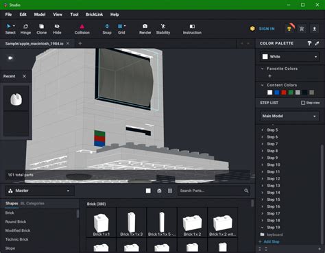Image resolution: width=325 pixels, height=253 pixels.
Task: Select the recent round brick thumbnail
Action: click(x=16, y=99)
